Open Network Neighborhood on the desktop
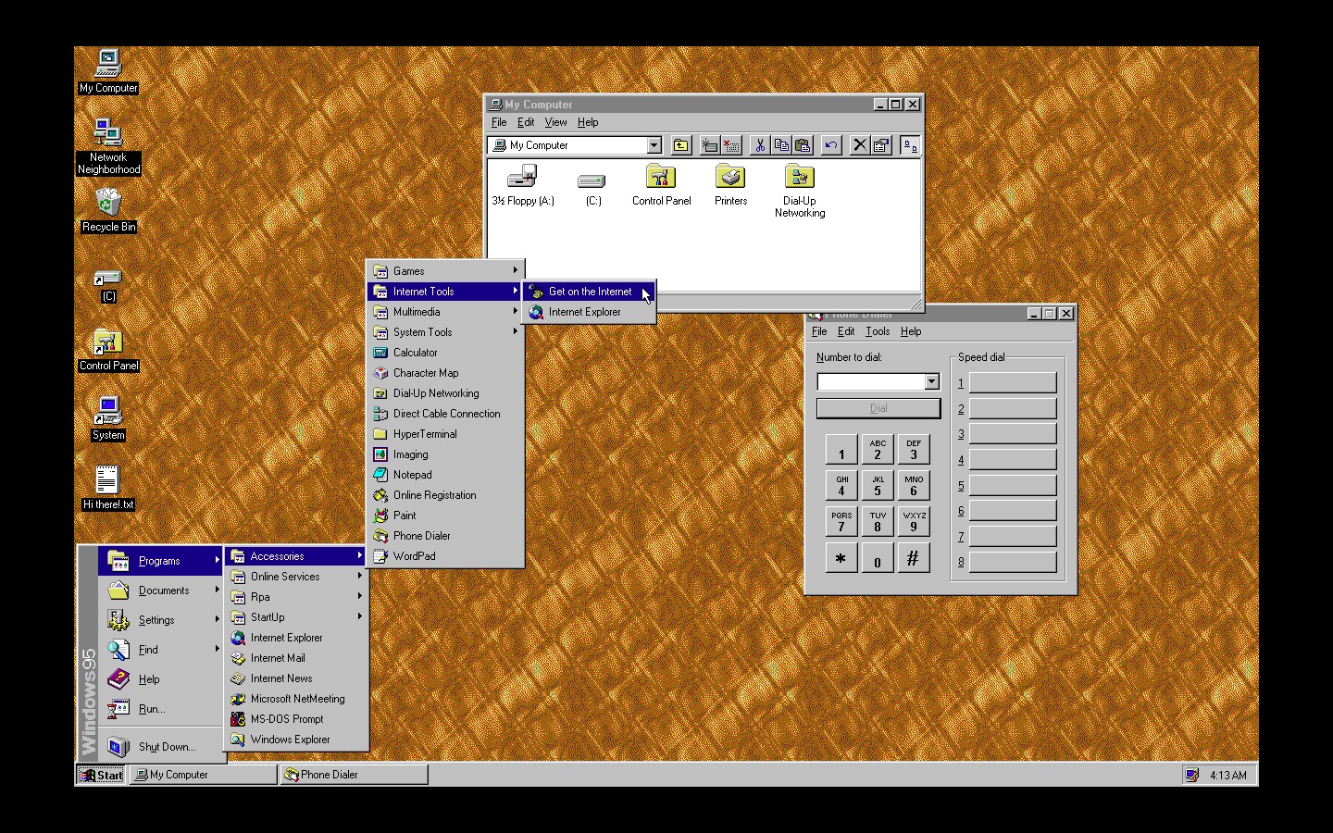This screenshot has width=1333, height=833. tap(107, 132)
